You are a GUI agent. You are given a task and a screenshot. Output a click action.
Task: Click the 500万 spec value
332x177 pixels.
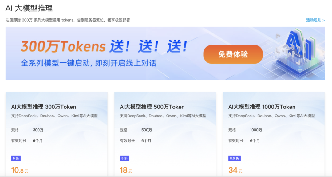click(147, 130)
